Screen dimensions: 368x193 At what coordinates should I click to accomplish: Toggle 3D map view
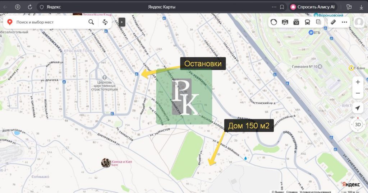coord(358,125)
